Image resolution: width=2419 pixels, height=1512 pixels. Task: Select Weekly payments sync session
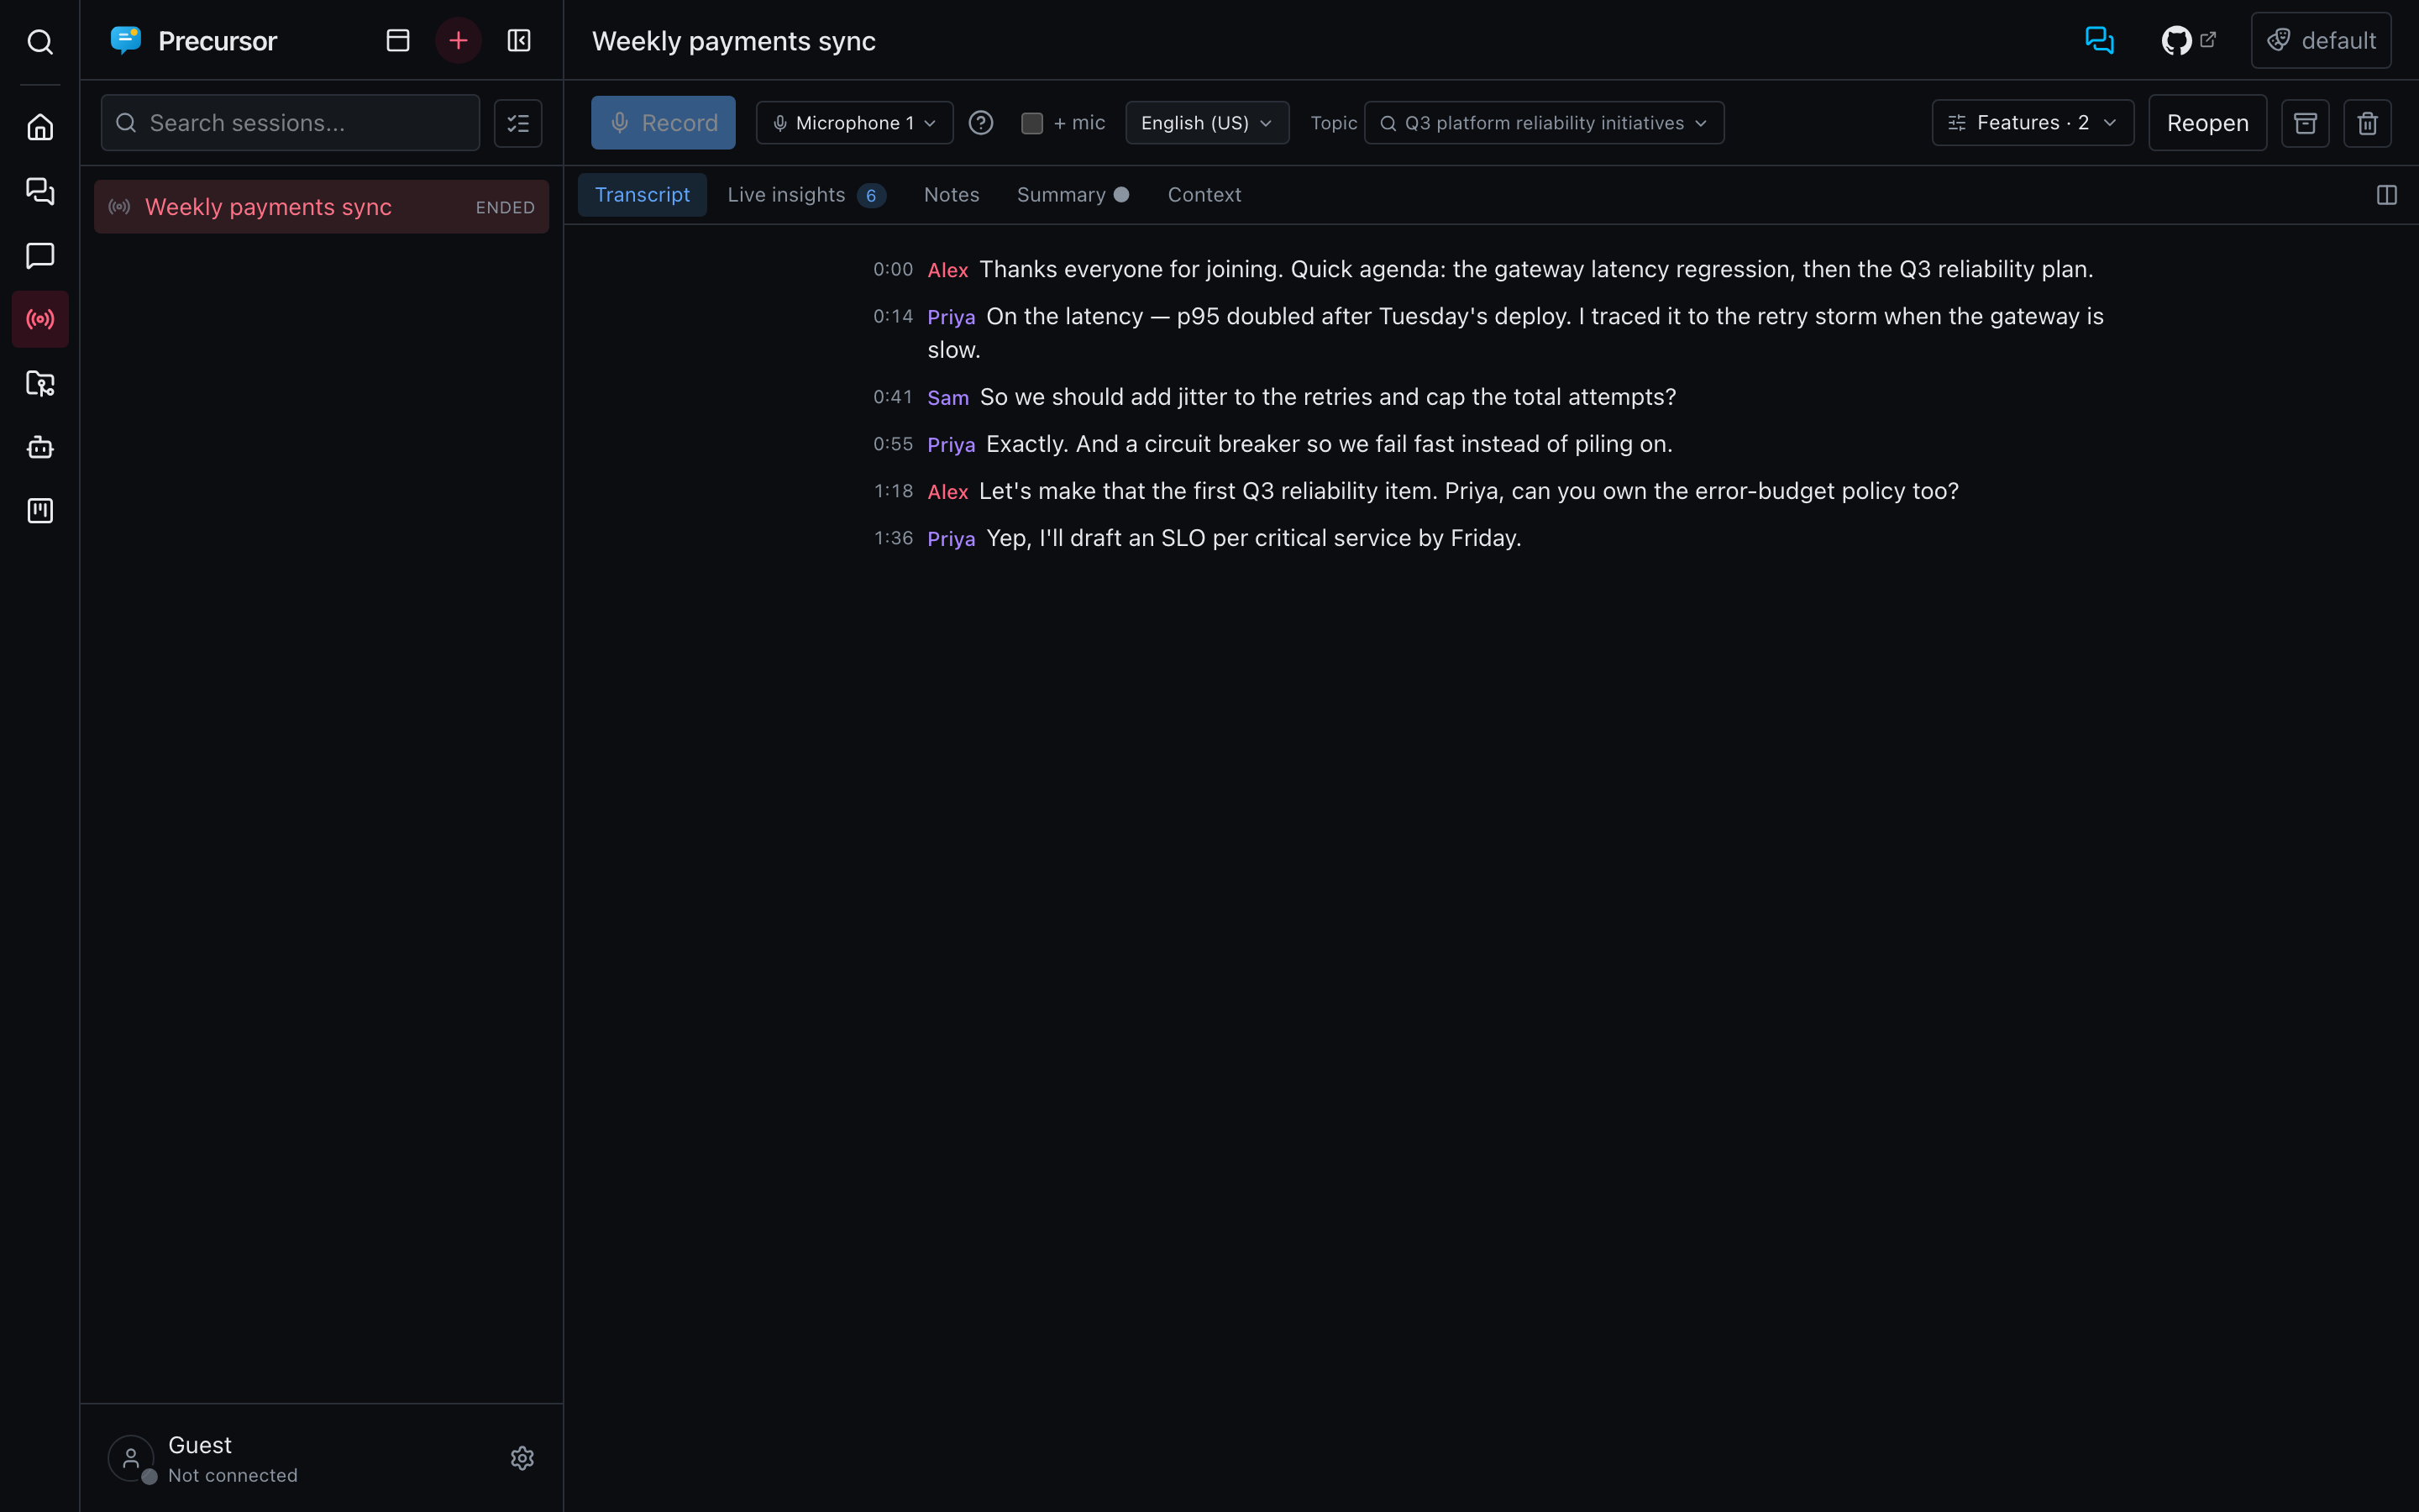point(321,207)
